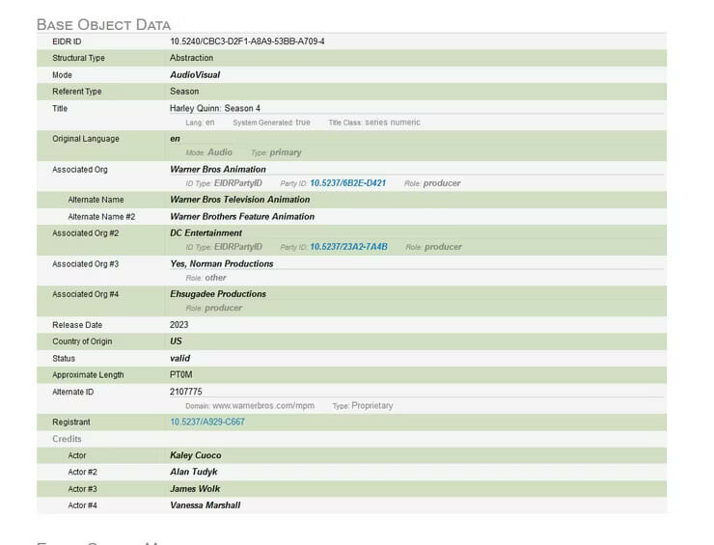
Task: Click the Credits section header
Action: coord(67,439)
